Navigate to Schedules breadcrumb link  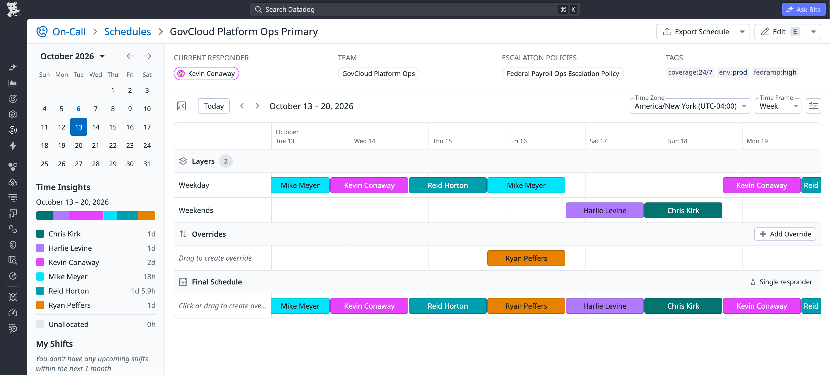tap(128, 32)
